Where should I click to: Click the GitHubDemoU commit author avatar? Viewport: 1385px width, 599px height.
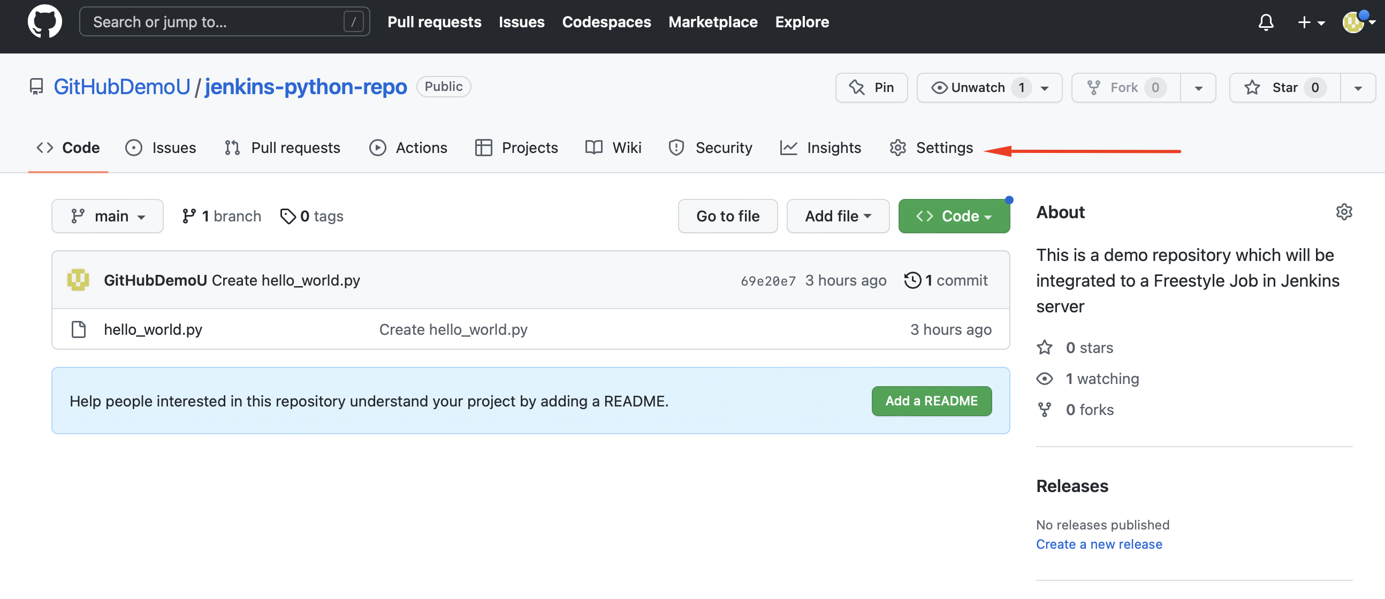pos(78,280)
